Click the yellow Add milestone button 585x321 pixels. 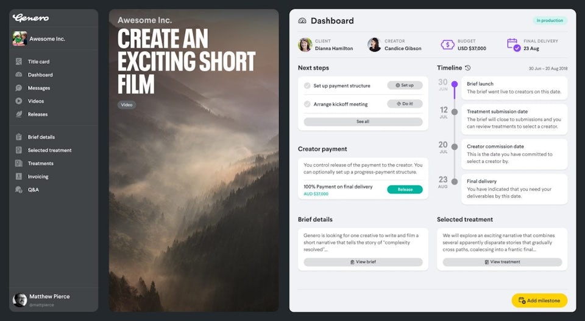click(539, 300)
